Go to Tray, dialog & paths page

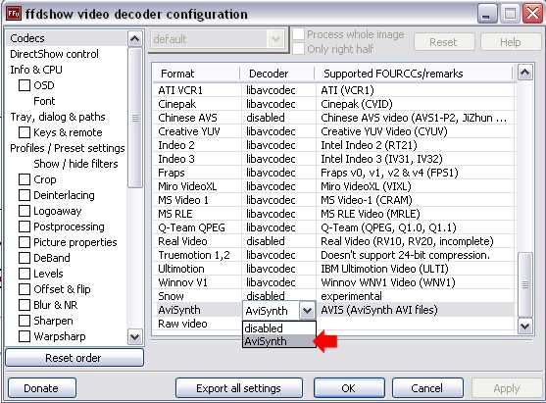(58, 117)
